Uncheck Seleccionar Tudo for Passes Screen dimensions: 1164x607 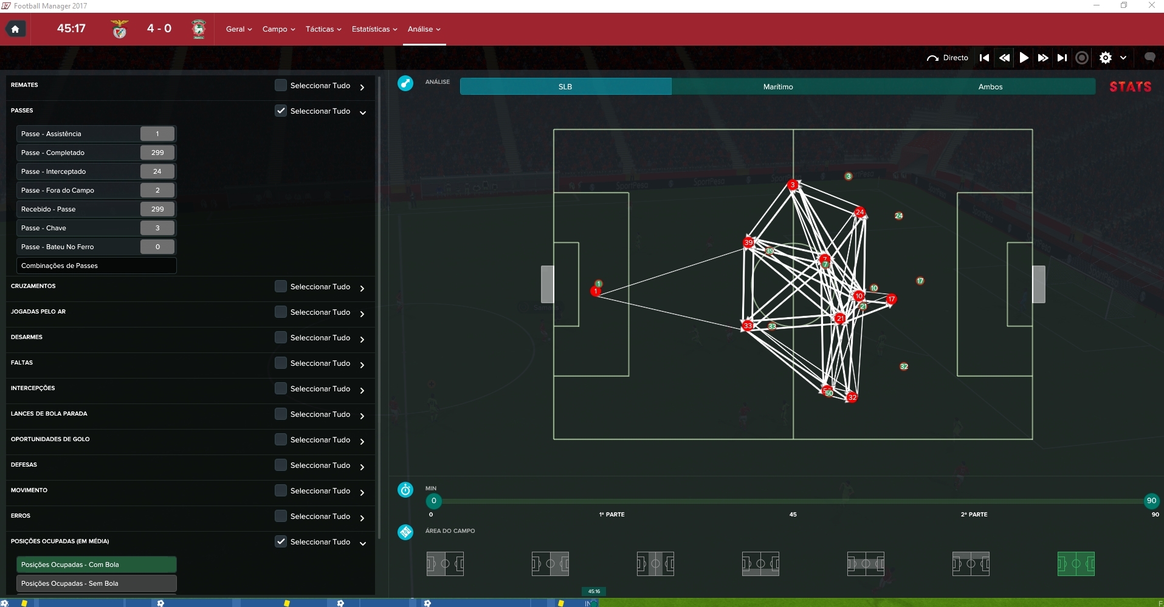281,111
